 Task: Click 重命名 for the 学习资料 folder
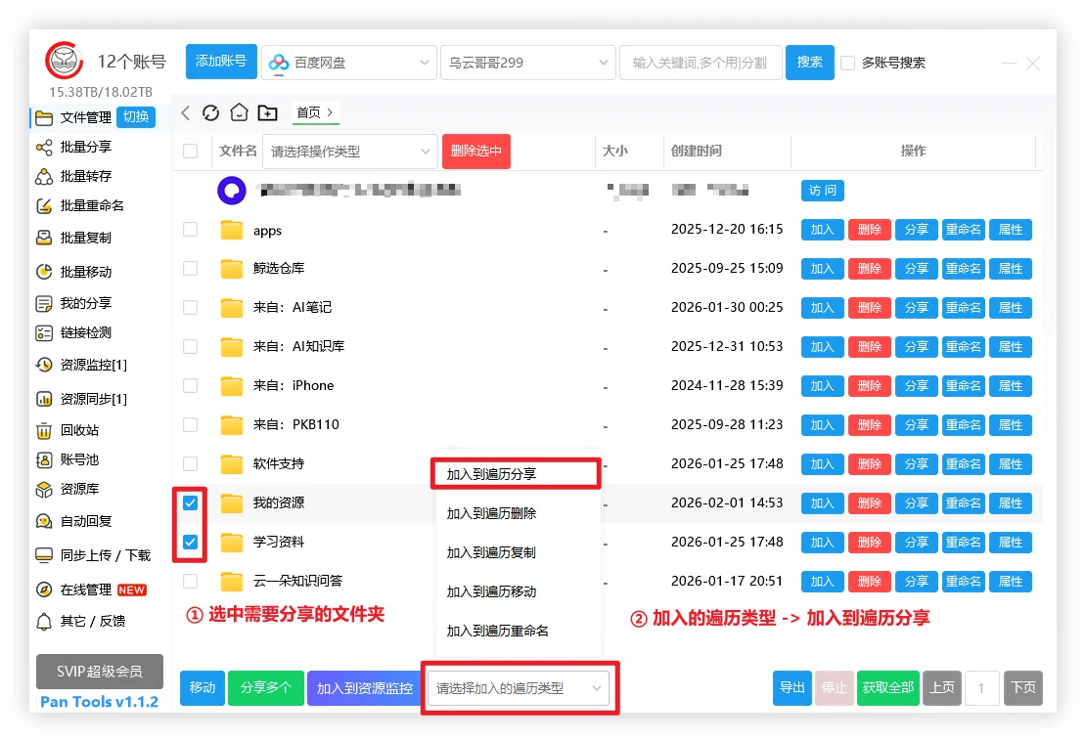click(963, 543)
